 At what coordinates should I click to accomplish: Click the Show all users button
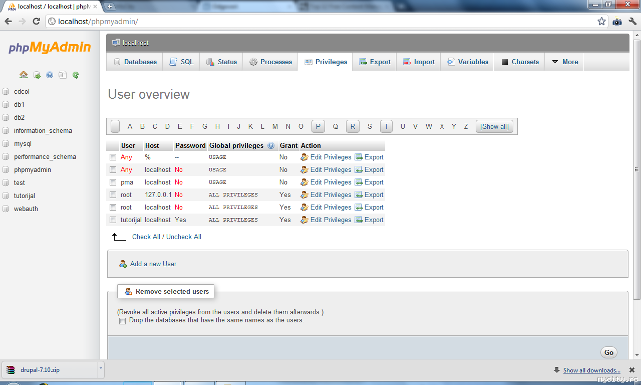tap(494, 126)
